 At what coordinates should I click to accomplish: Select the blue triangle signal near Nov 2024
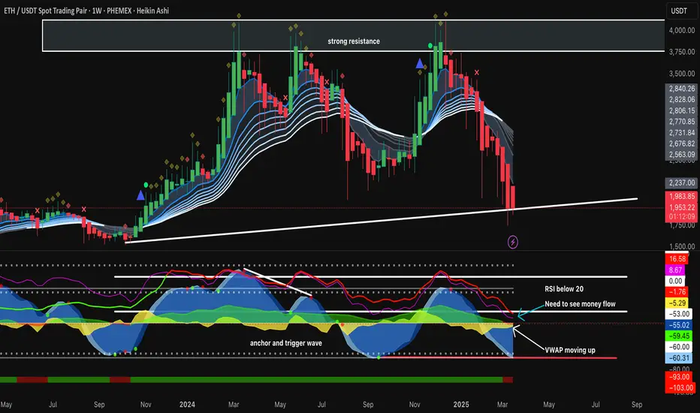(x=420, y=63)
